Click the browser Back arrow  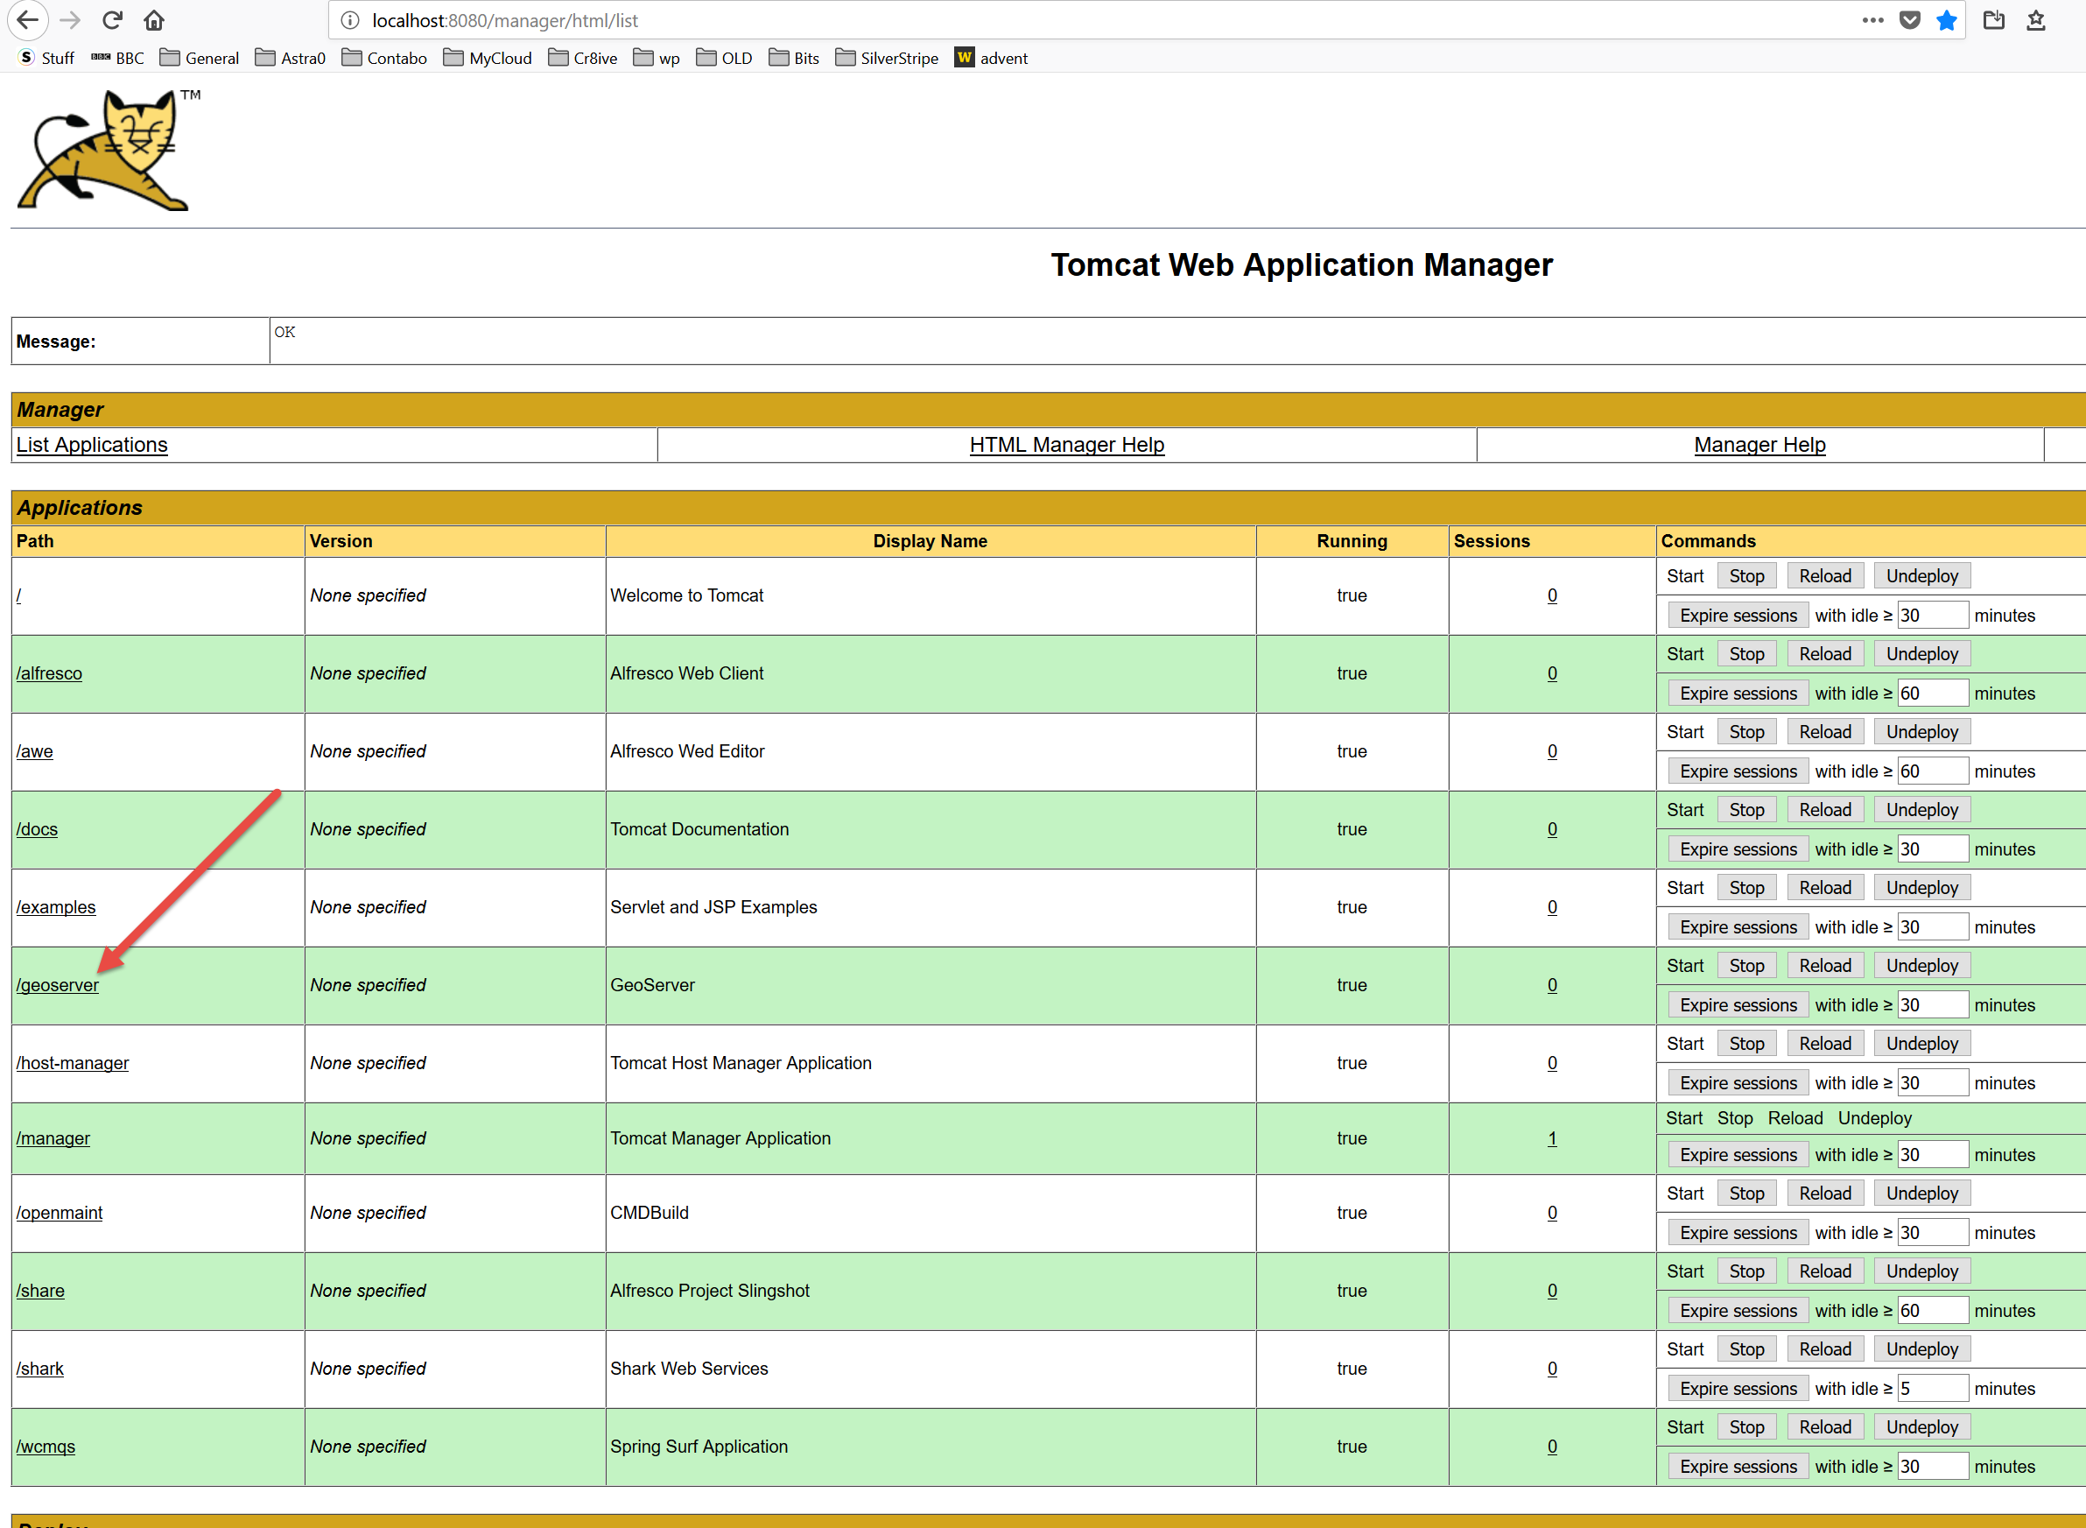click(28, 20)
